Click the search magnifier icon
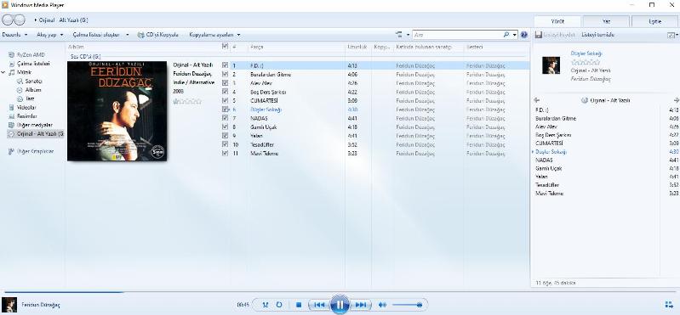The image size is (680, 315). tap(506, 35)
